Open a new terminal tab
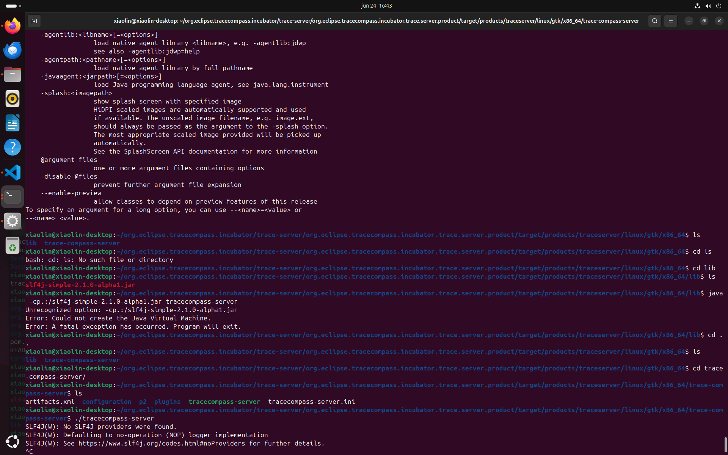The image size is (728, 455). (34, 21)
